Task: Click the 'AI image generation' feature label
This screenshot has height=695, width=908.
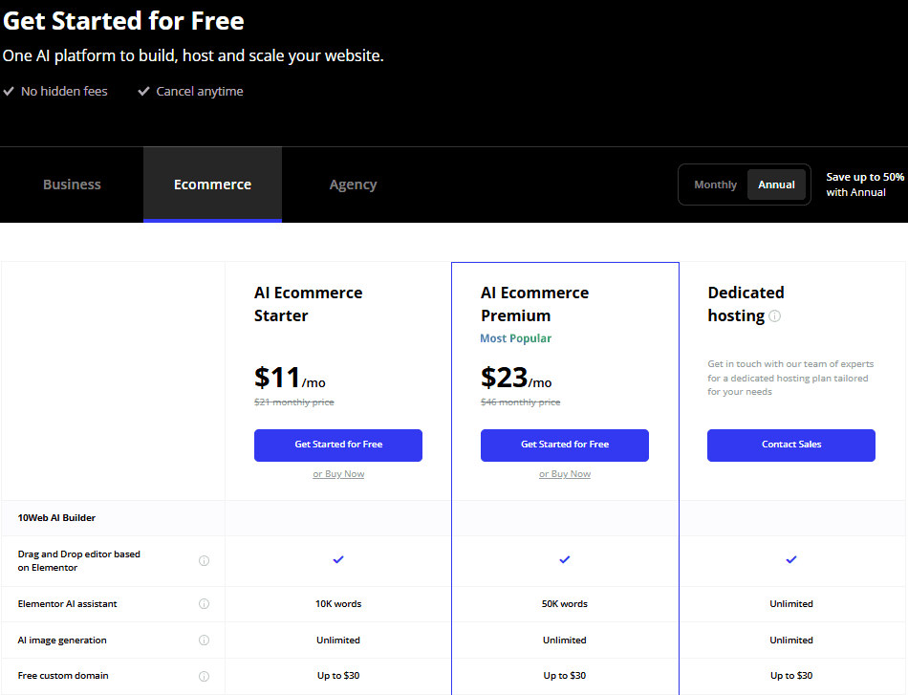Action: [x=62, y=640]
